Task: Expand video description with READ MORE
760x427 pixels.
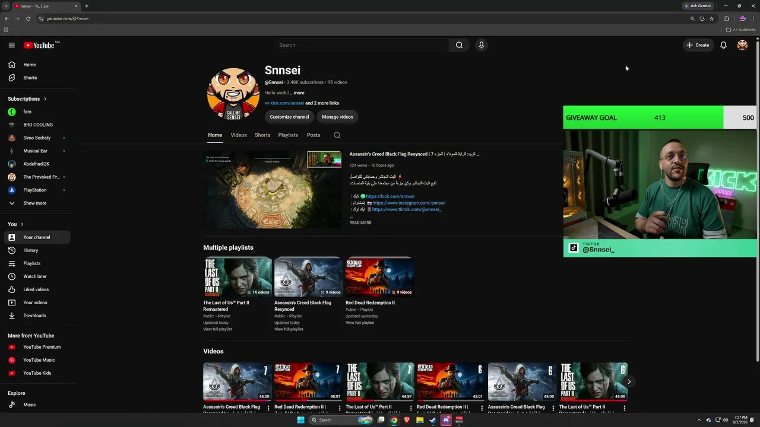Action: (x=360, y=222)
